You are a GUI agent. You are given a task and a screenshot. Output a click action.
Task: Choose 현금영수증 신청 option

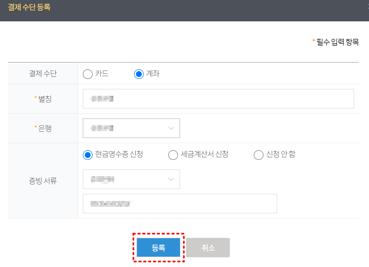coord(87,155)
